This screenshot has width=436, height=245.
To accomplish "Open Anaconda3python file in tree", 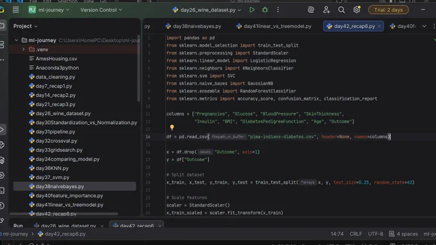I will click(x=54, y=68).
